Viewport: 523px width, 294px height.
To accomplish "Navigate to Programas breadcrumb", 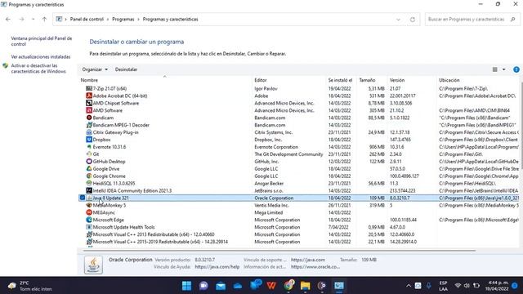I will 123,20.
